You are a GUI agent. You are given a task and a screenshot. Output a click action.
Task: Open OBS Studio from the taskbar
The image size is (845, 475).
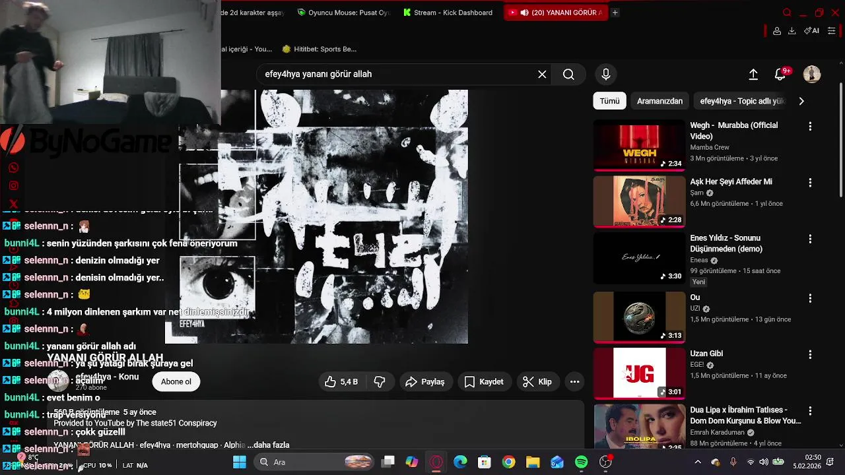[605, 462]
